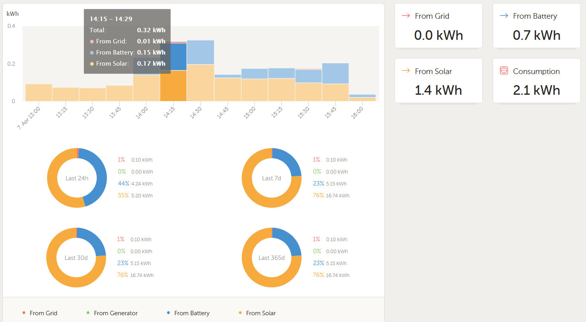Click the kWh y-axis unit label
Viewport: 586px width, 322px height.
click(x=13, y=14)
